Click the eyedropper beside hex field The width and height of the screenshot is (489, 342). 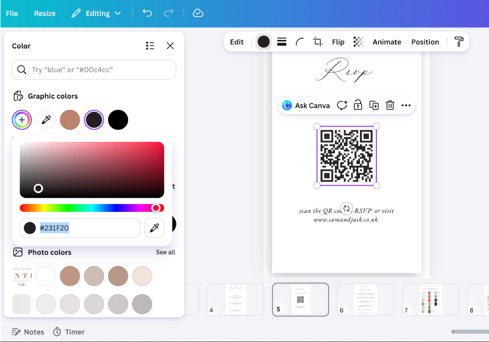point(154,228)
